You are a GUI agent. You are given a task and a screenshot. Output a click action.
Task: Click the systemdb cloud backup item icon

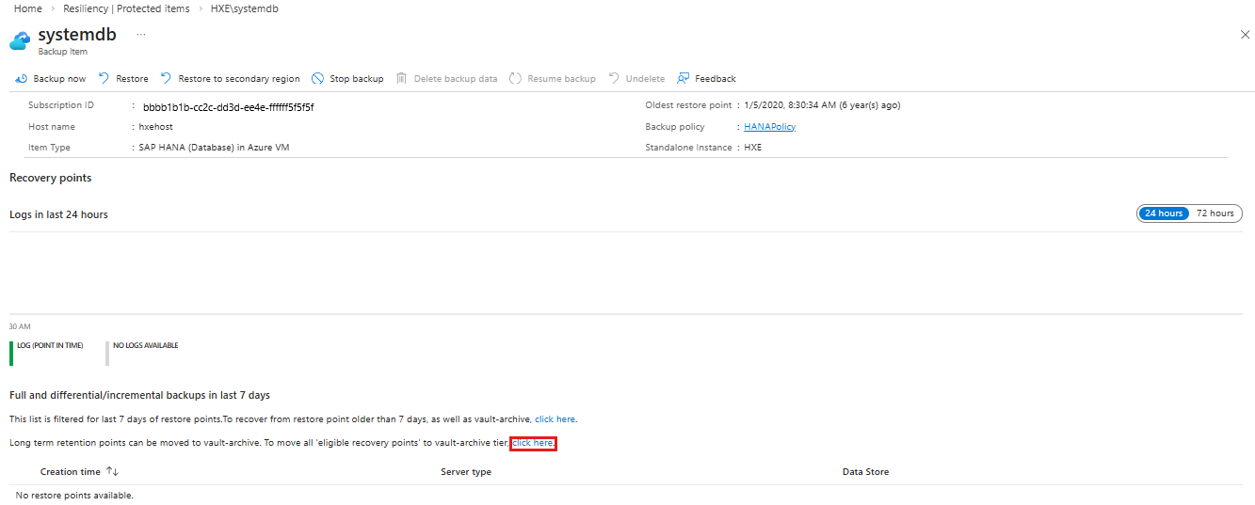coord(20,40)
